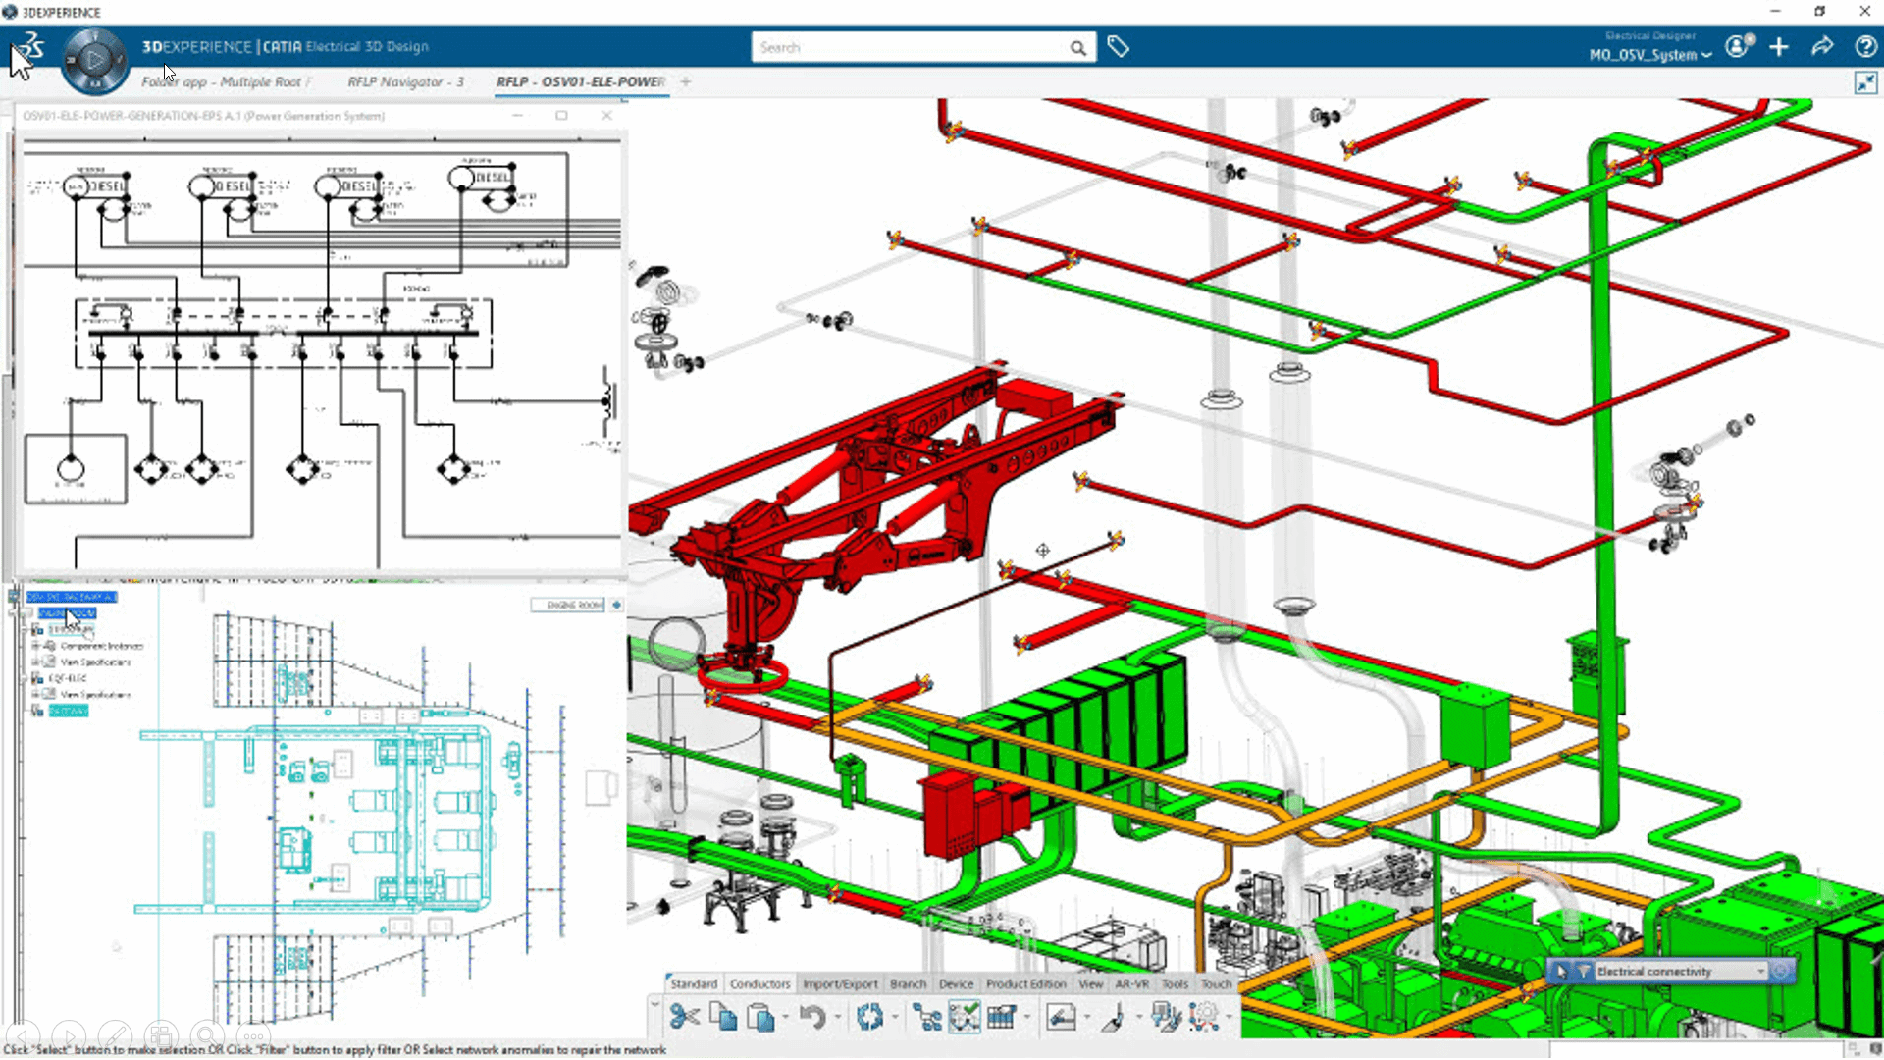Click the Copy icon in action bar
This screenshot has width=1884, height=1060.
(x=723, y=1017)
